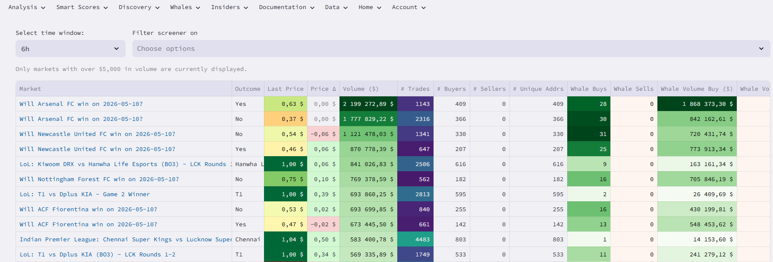The width and height of the screenshot is (773, 262).
Task: Open Newcastle United win market with Yes outcome
Action: (97, 149)
